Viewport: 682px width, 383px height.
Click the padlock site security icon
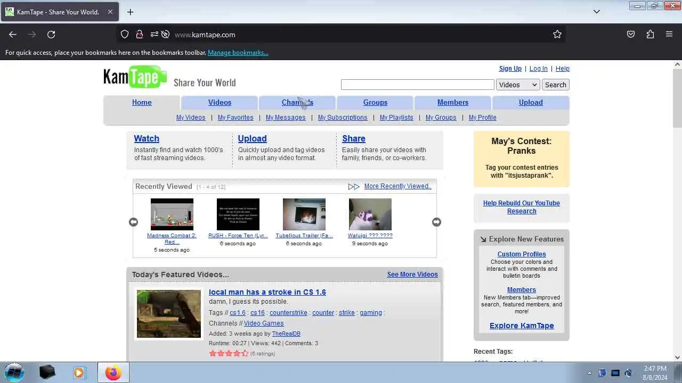[x=140, y=35]
